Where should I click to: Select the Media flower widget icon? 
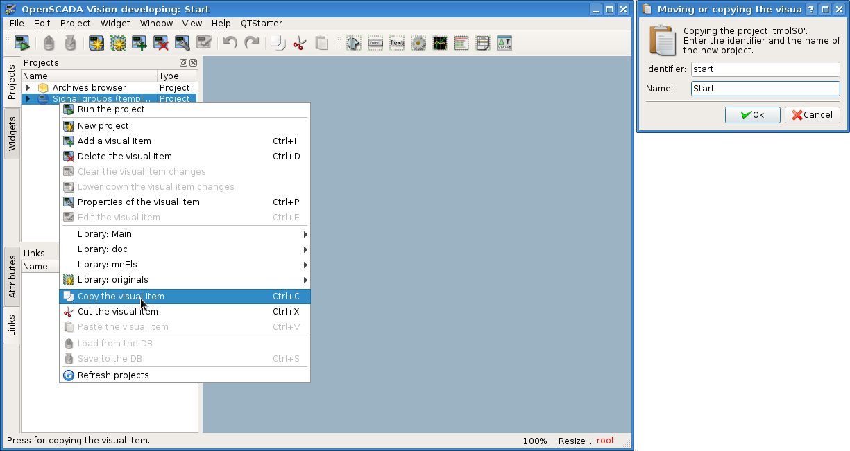pyautogui.click(x=418, y=43)
